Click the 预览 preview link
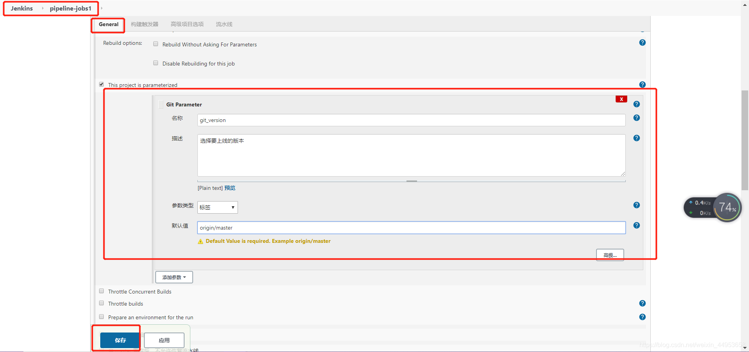This screenshot has width=749, height=352. click(230, 188)
